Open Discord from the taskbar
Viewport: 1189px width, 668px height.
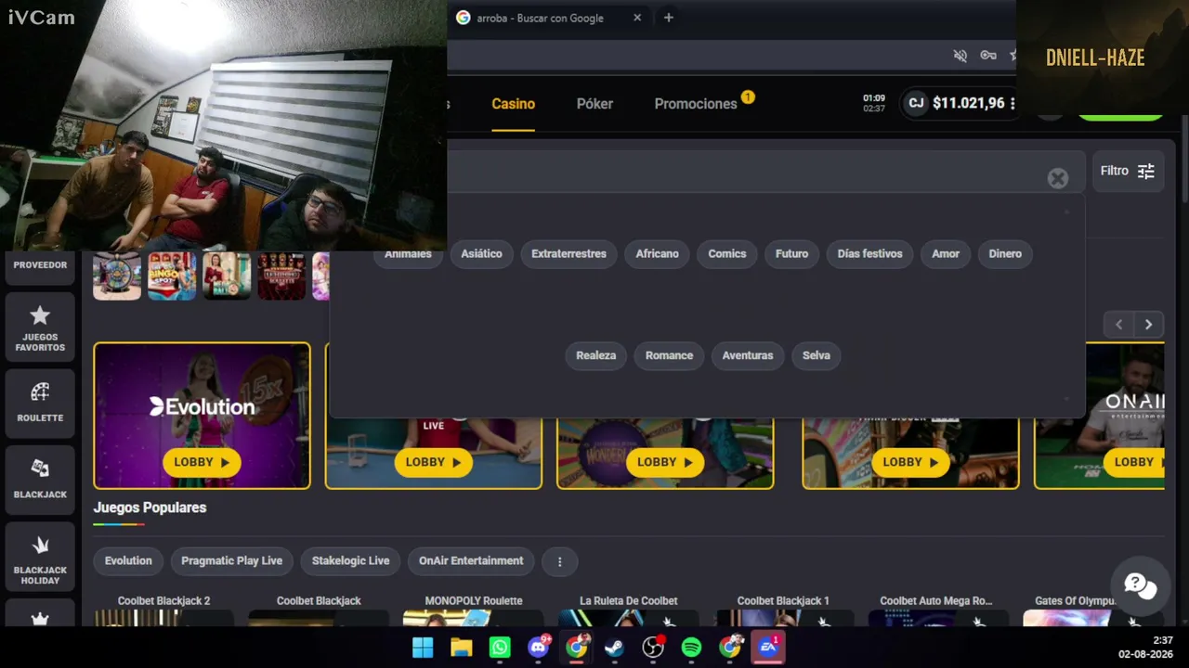tap(539, 647)
